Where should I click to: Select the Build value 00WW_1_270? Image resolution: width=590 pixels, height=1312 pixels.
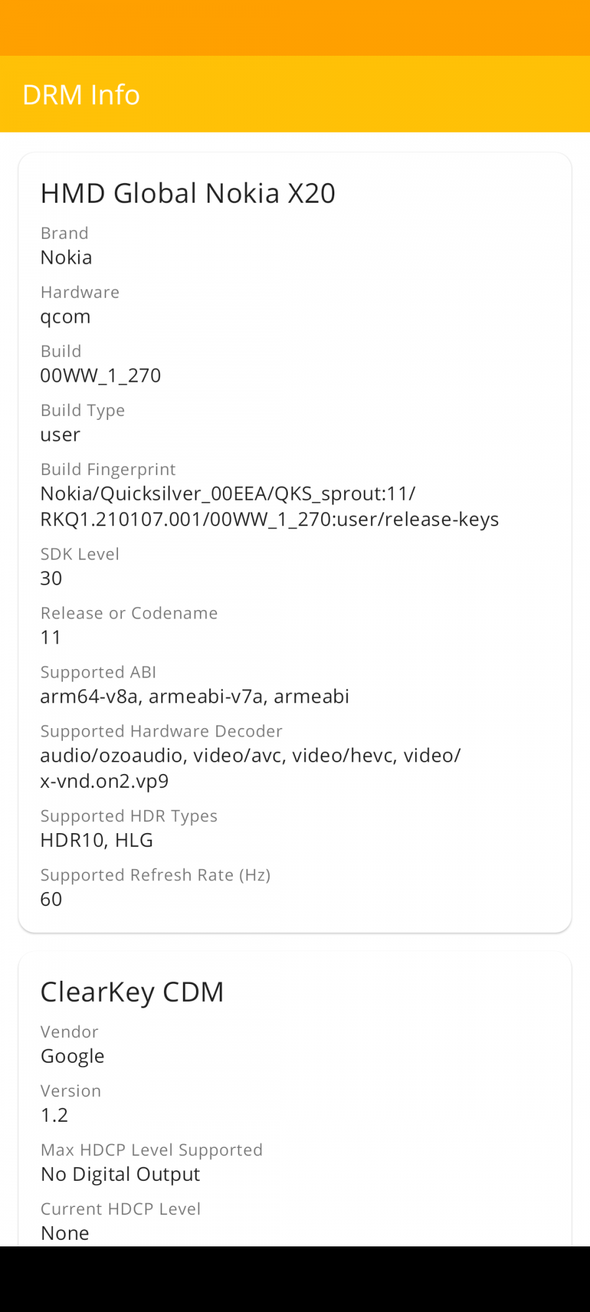pos(100,375)
